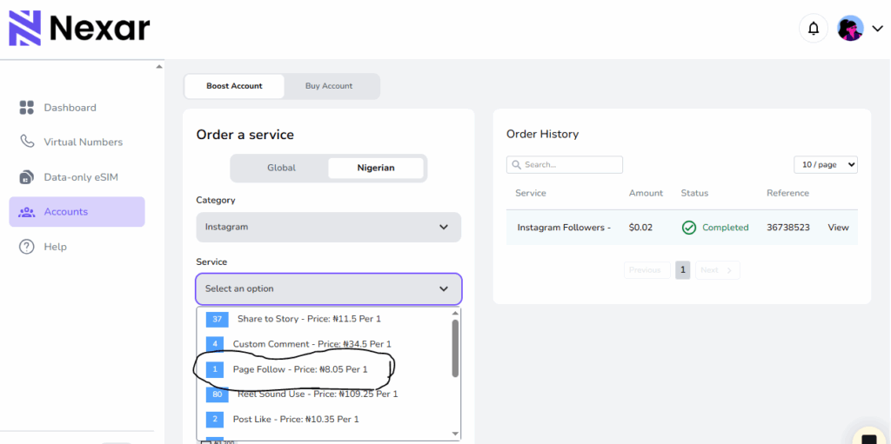
Task: Open Dashboard from the sidebar grid icon
Action: (x=27, y=108)
